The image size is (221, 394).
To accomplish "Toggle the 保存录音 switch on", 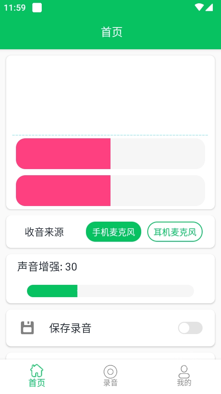I will (x=190, y=328).
